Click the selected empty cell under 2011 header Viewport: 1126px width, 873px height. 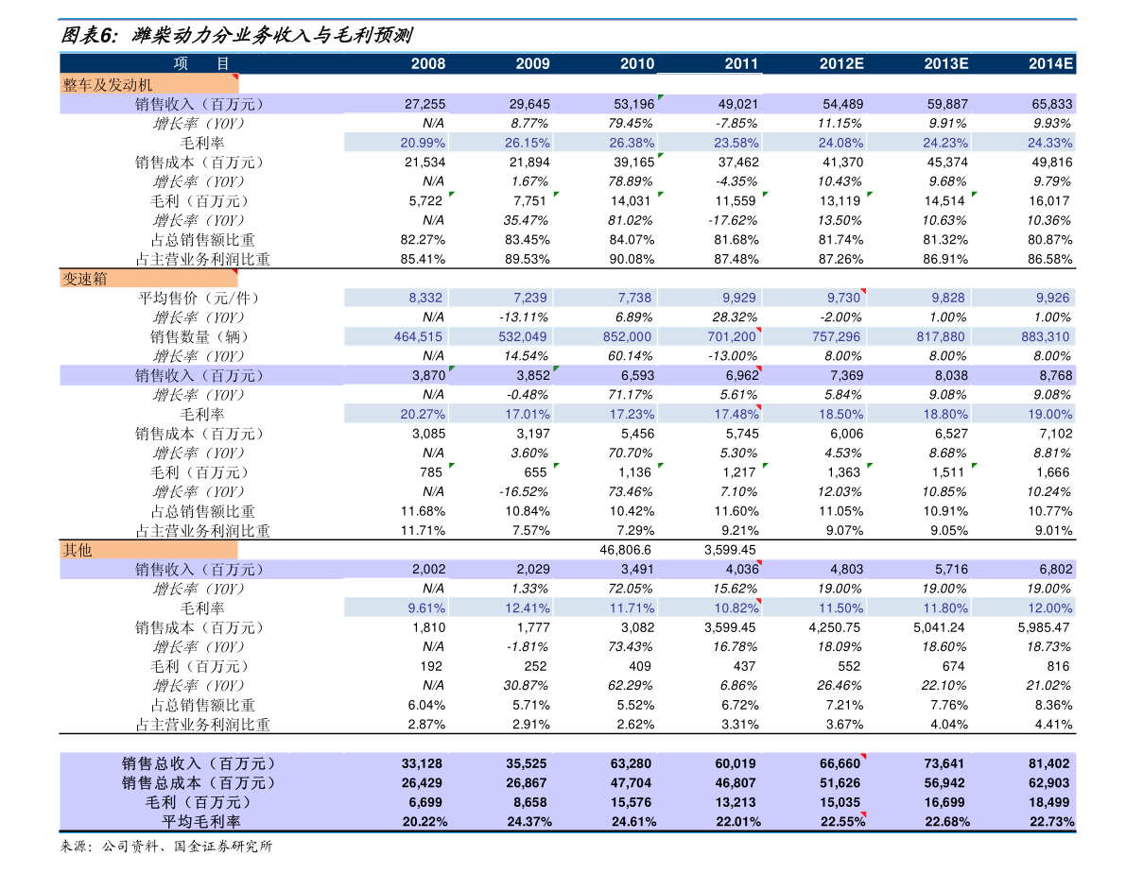click(x=709, y=83)
